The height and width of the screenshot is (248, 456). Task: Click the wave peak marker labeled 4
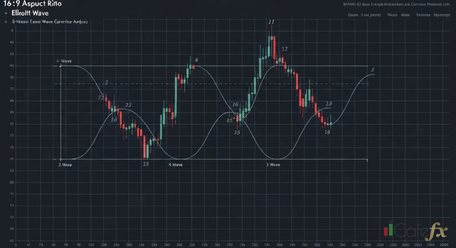(196, 60)
